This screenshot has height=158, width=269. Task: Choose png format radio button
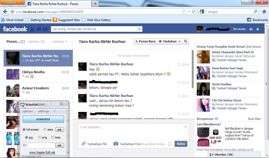pos(40,137)
